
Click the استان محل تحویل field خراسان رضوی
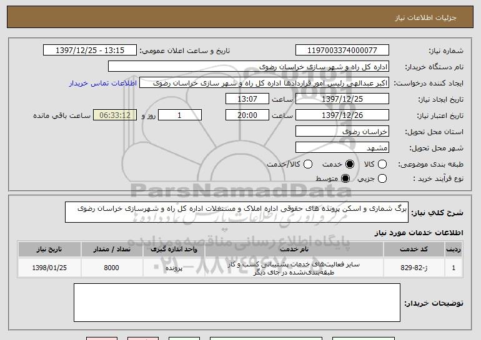(x=342, y=132)
